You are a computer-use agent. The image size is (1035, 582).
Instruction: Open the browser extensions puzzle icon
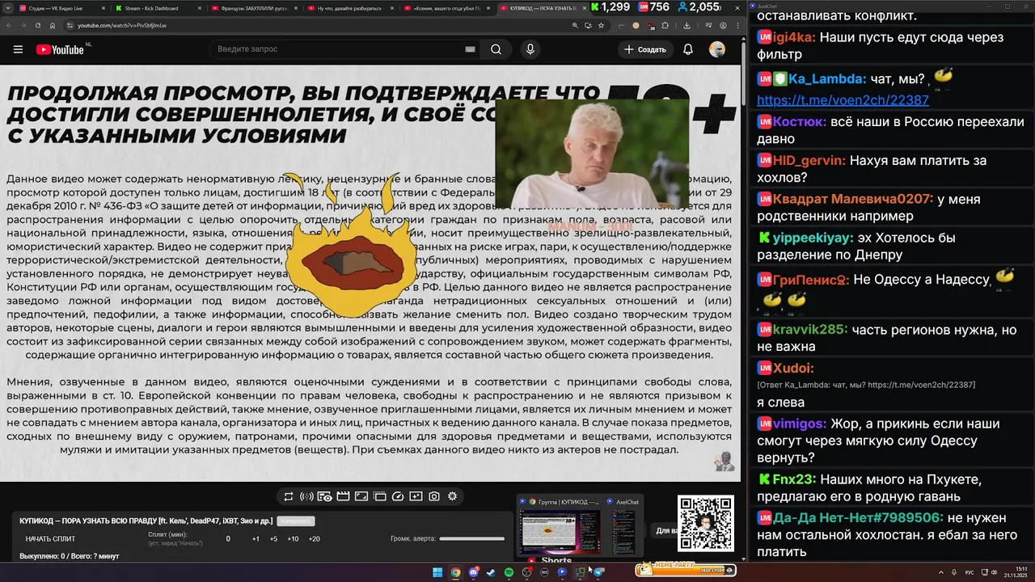(x=665, y=25)
